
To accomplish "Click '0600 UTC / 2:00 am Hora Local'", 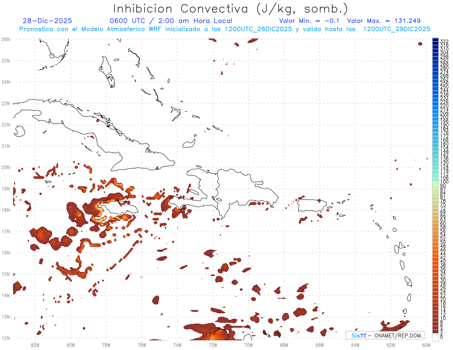I will 171,21.
